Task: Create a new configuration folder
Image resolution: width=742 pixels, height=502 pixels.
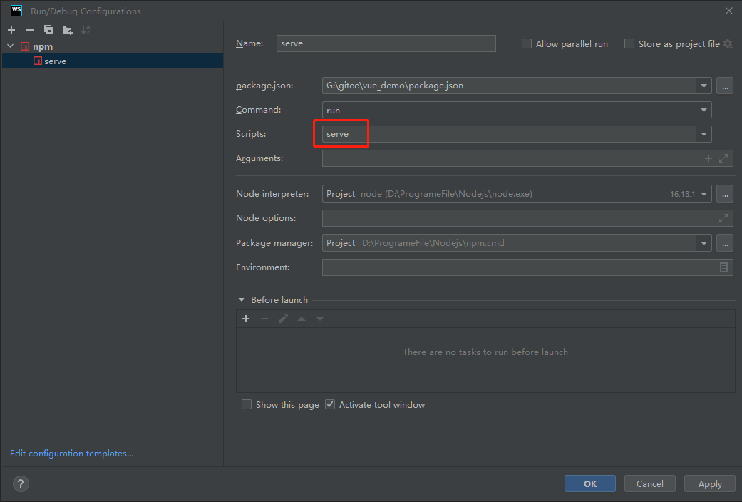Action: pos(66,29)
